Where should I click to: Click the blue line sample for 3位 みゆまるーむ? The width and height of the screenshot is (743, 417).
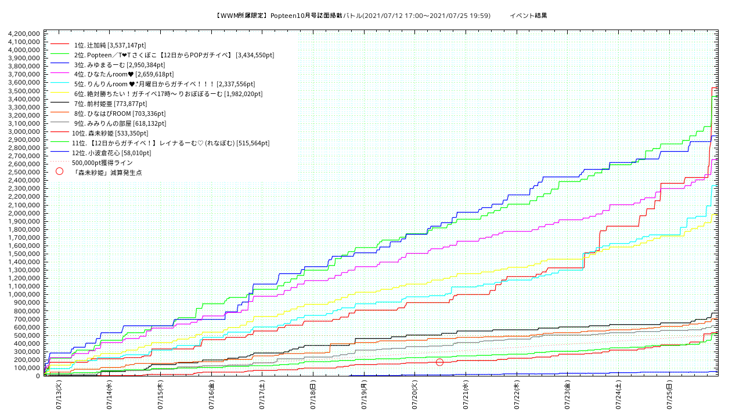(59, 64)
